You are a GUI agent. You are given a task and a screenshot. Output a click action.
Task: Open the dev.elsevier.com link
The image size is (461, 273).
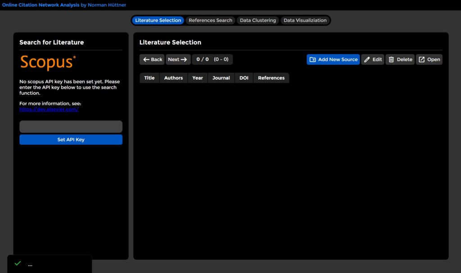click(49, 109)
